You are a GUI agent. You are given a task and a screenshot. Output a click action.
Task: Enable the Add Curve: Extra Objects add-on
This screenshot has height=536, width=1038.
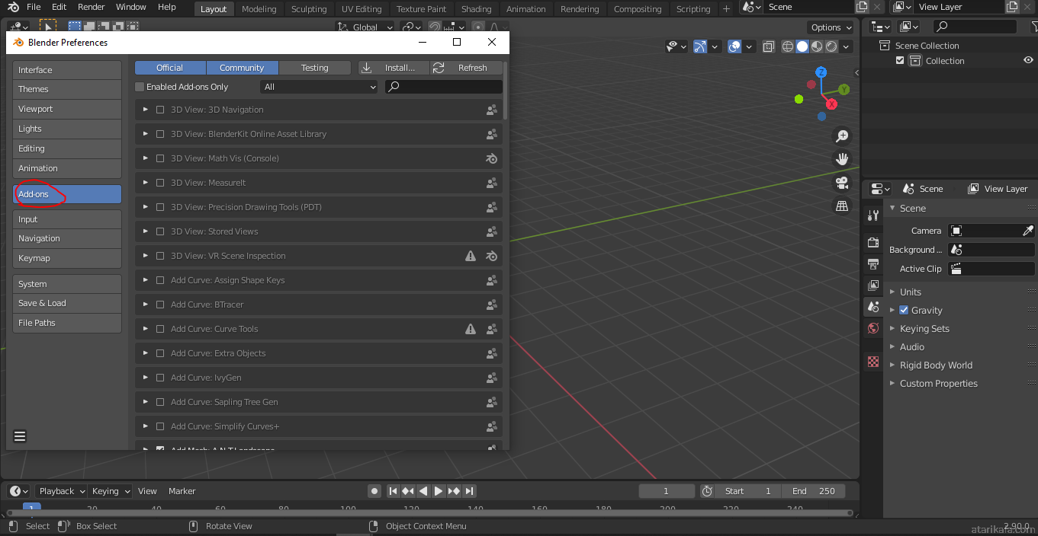tap(160, 353)
